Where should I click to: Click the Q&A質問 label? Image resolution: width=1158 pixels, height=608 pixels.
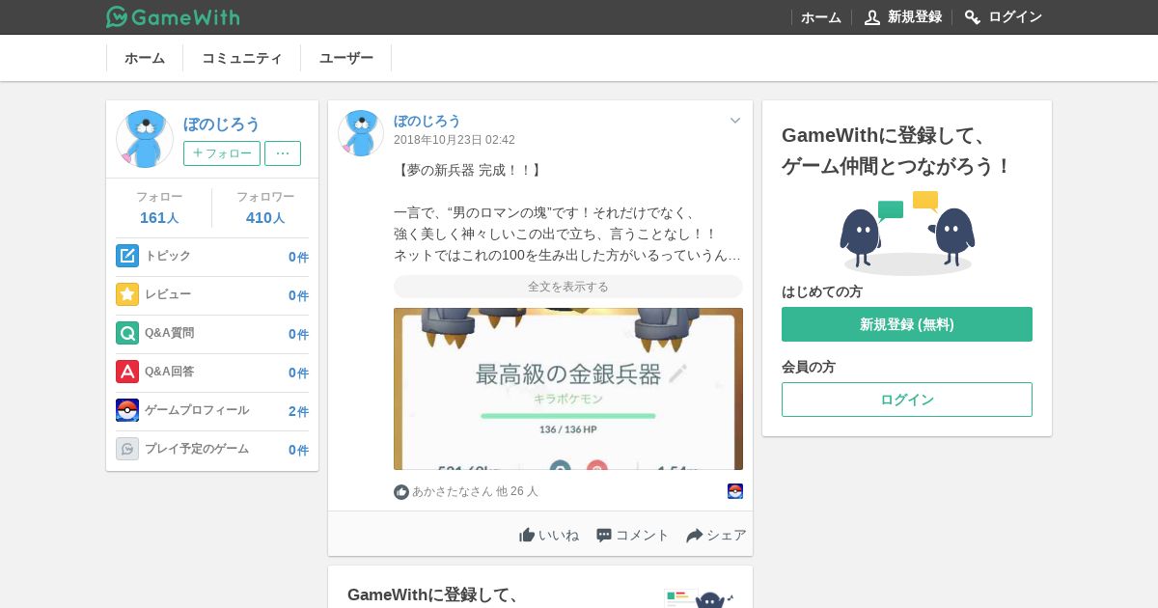(x=170, y=333)
